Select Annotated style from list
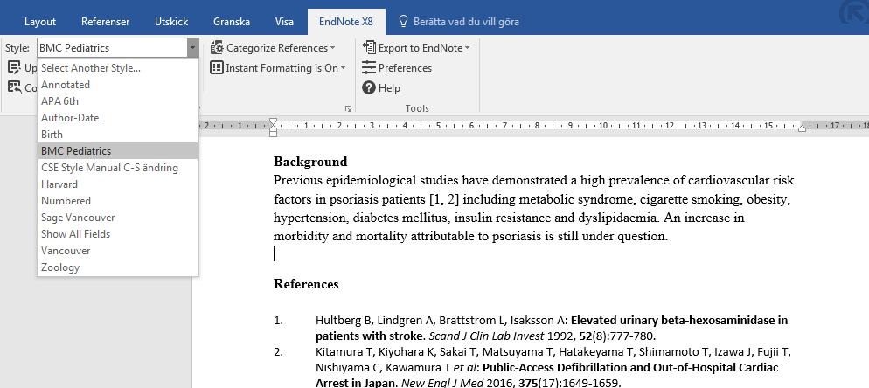This screenshot has width=869, height=388. pos(118,85)
